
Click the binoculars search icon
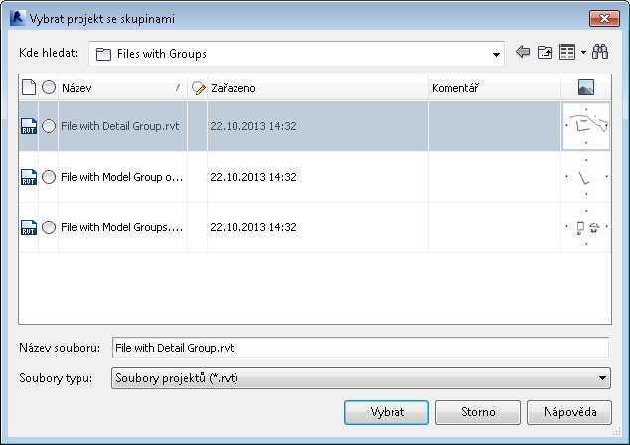pyautogui.click(x=599, y=53)
